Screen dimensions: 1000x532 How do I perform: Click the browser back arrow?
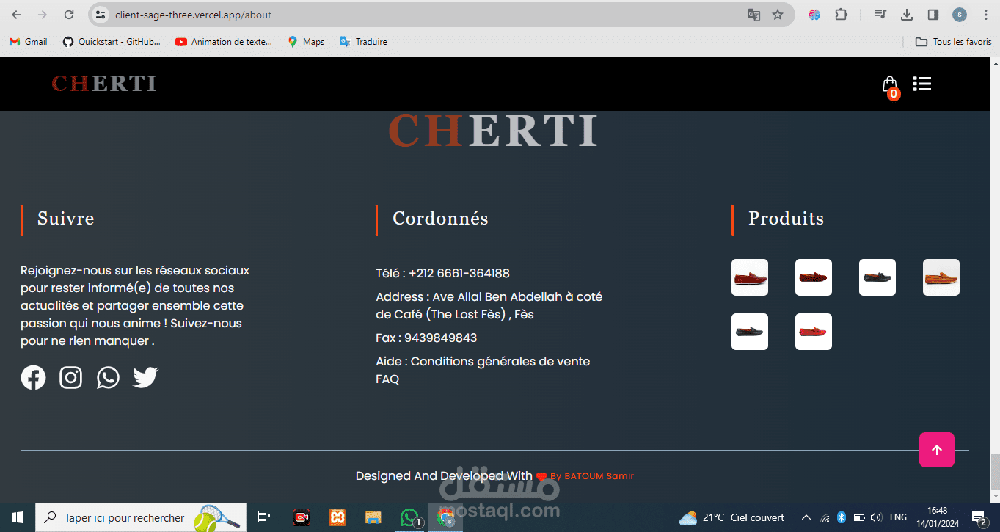coord(17,15)
